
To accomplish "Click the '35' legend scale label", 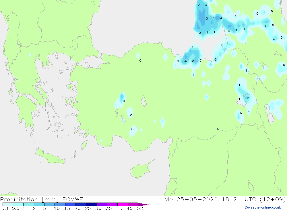I will pos(109,208).
